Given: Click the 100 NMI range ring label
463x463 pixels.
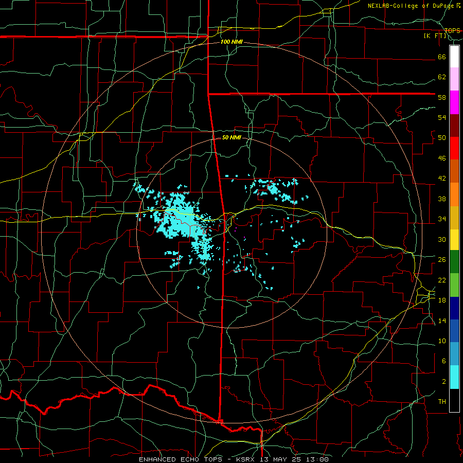Looking at the screenshot, I should [232, 42].
